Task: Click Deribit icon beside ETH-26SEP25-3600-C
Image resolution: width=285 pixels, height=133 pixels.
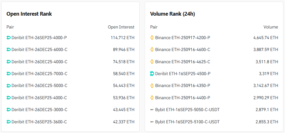Action: click(x=8, y=122)
